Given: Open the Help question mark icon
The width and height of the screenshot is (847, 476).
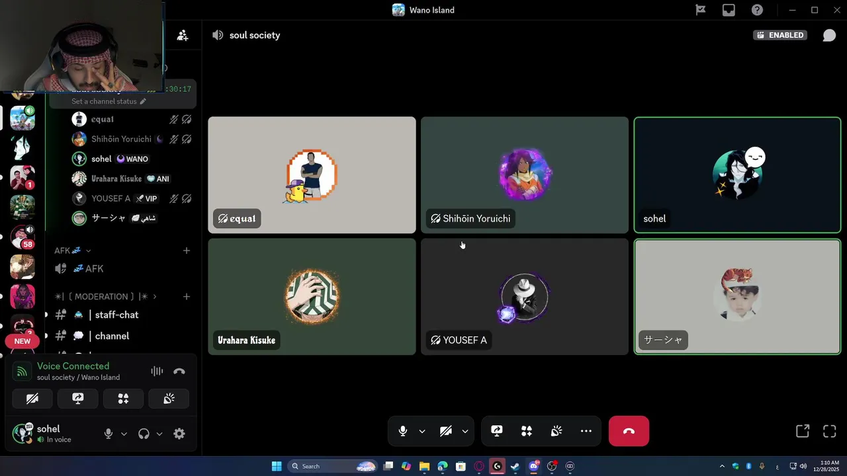Looking at the screenshot, I should pyautogui.click(x=757, y=10).
